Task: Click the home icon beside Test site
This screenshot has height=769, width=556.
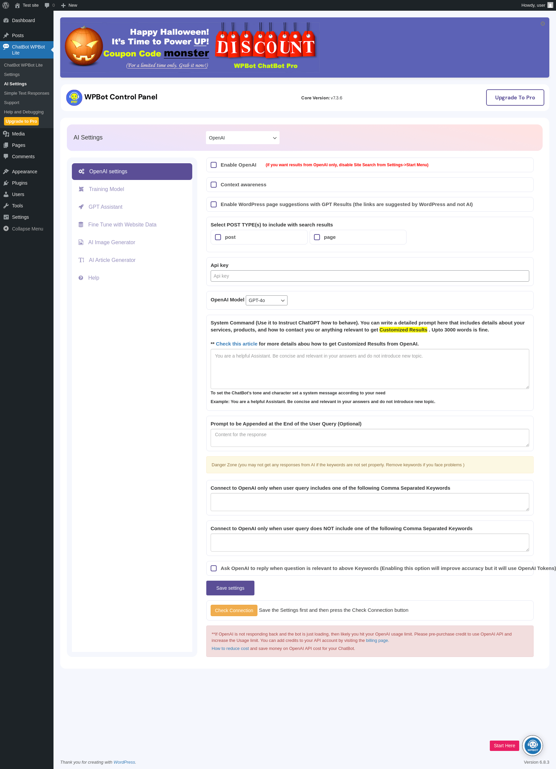Action: click(17, 5)
